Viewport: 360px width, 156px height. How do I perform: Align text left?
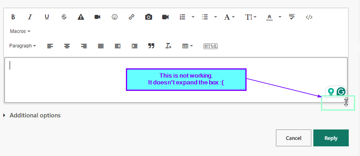tap(50, 46)
